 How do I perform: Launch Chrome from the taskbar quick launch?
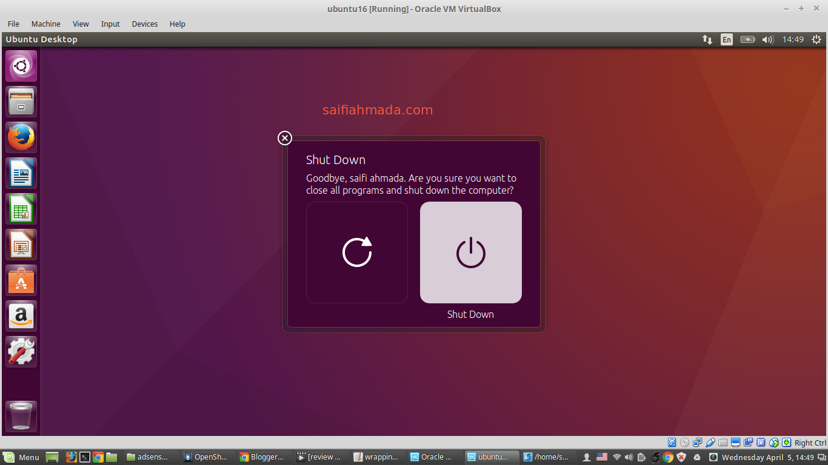pos(98,457)
